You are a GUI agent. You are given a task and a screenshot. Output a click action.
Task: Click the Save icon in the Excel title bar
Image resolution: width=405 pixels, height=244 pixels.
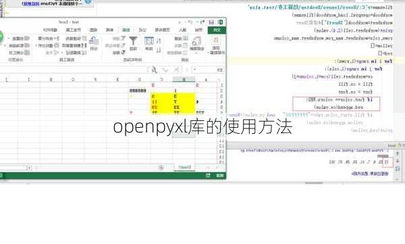click(211, 22)
